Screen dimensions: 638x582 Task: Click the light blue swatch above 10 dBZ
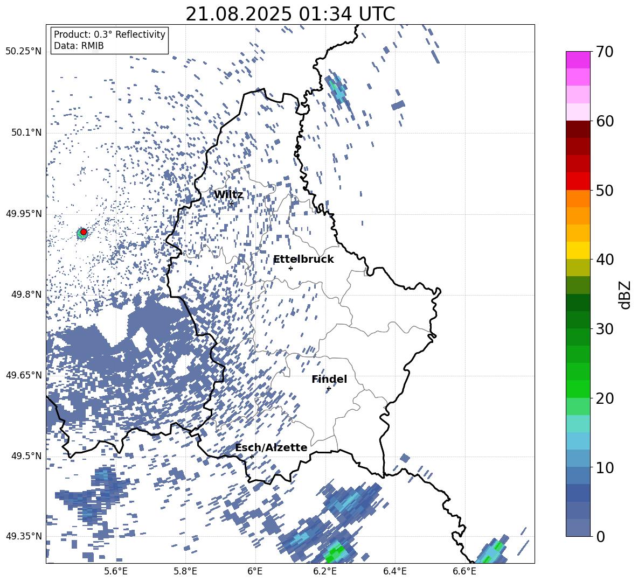[578, 458]
